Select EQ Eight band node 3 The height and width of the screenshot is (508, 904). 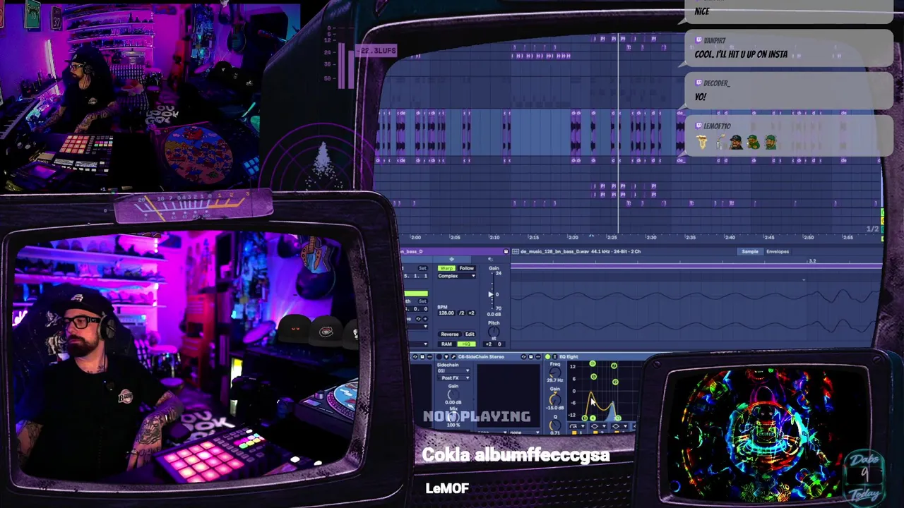pyautogui.click(x=593, y=363)
